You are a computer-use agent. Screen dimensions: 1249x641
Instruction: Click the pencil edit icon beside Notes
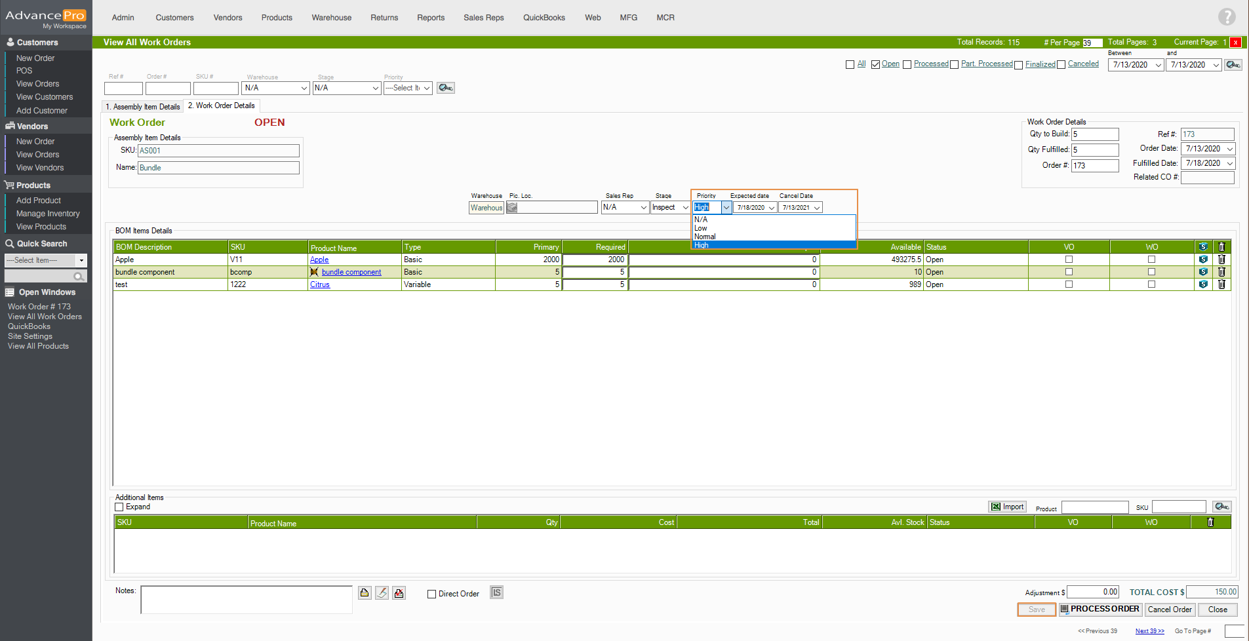tap(382, 593)
